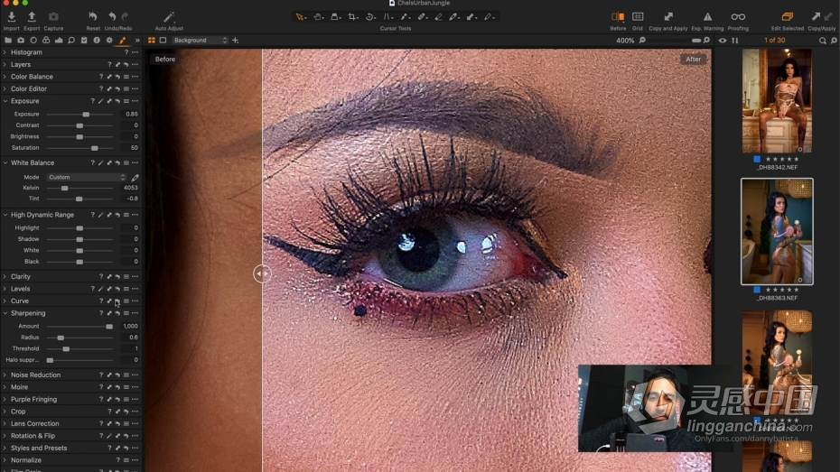Adjust the Kelvin slider handle
Viewport: 840px width, 472px height.
click(x=64, y=189)
